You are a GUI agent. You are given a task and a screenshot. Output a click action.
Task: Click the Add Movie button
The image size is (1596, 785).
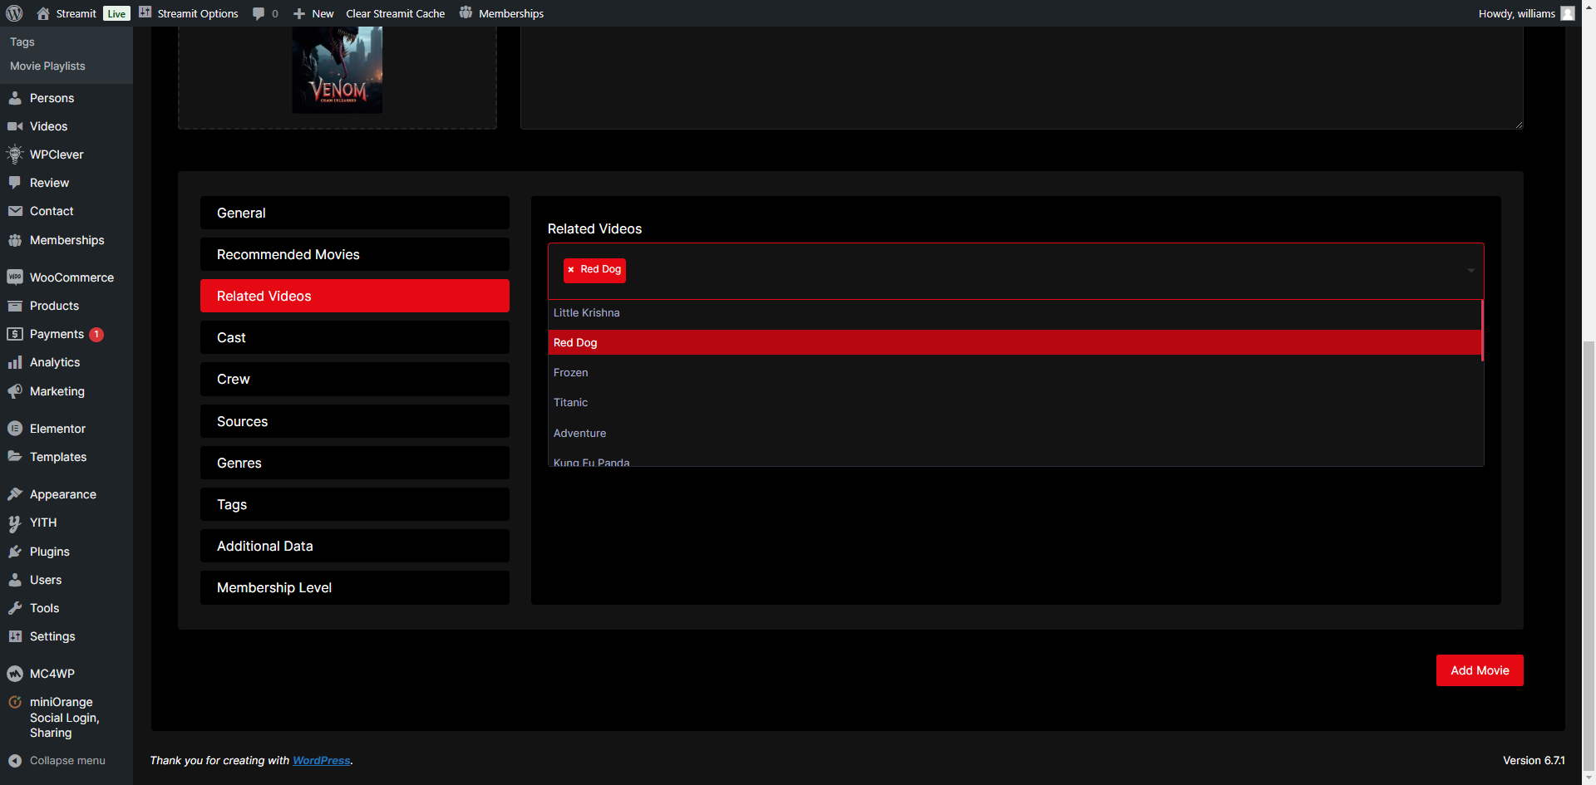click(1480, 670)
